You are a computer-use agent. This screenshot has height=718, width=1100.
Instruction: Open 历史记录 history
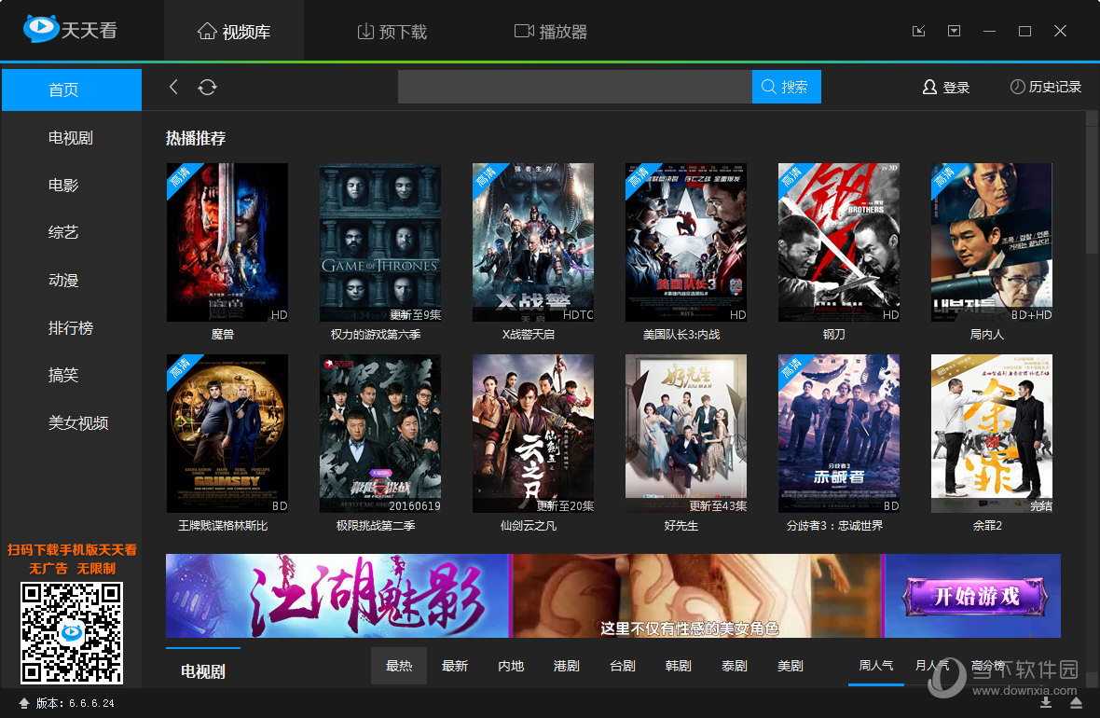coord(1045,87)
